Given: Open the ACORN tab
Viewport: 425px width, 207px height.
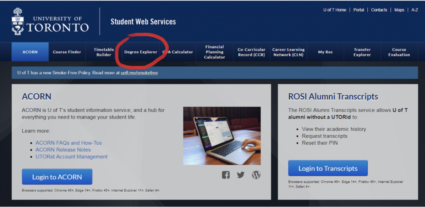Looking at the screenshot, I should coord(30,52).
